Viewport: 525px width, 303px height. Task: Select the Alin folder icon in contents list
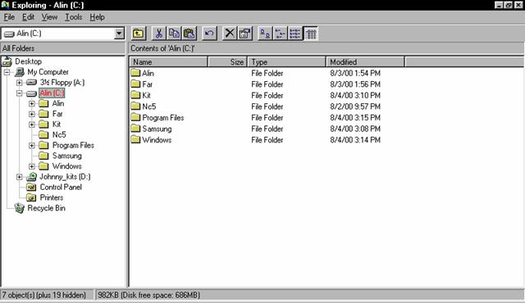pos(135,73)
